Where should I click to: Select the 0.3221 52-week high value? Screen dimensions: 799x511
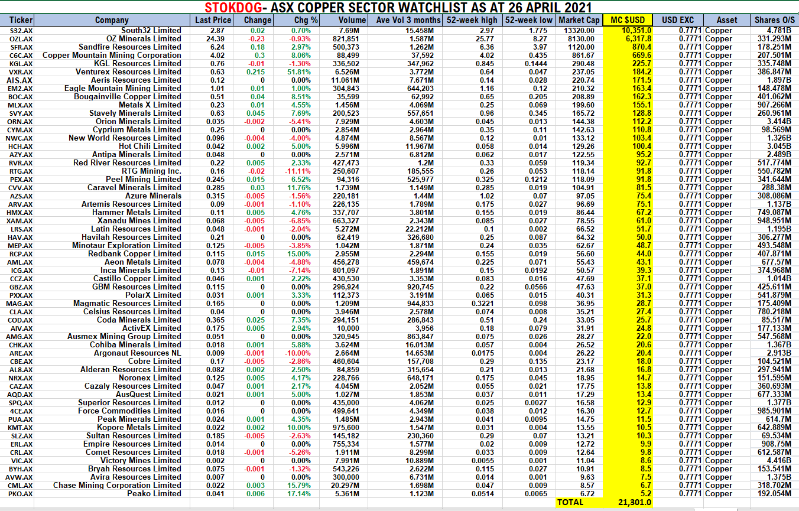pos(483,303)
